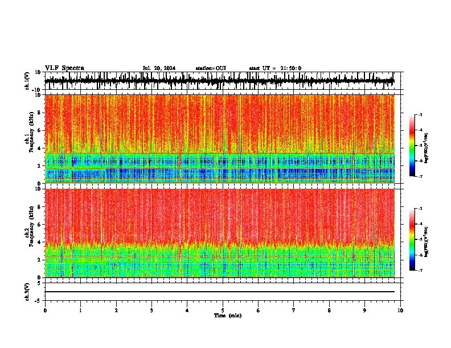Click the "-7" tick on ch.2 color bar
The height and width of the screenshot is (348, 451).
(x=420, y=270)
